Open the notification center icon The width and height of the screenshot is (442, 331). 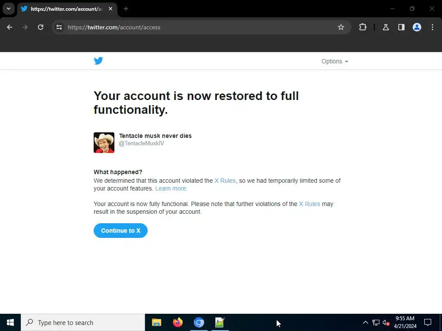pyautogui.click(x=428, y=322)
